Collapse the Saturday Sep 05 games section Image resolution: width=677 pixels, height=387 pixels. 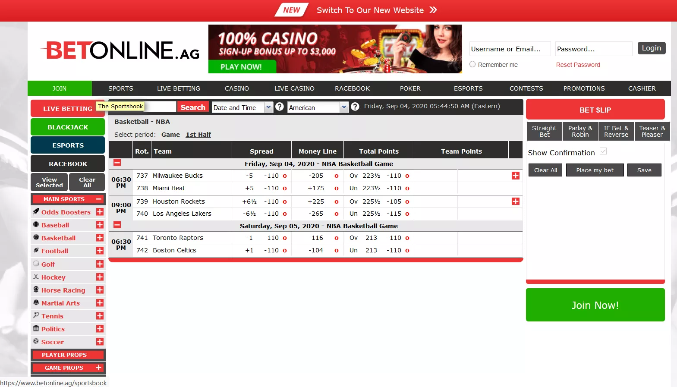pos(117,225)
